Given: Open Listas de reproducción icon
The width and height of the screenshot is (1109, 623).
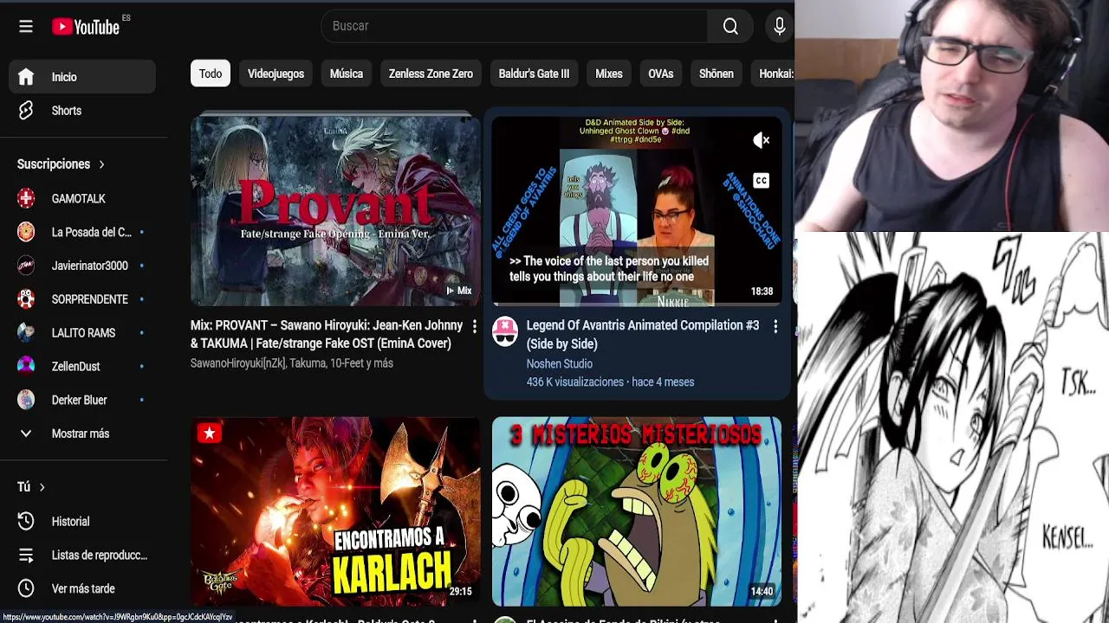Looking at the screenshot, I should pyautogui.click(x=26, y=555).
